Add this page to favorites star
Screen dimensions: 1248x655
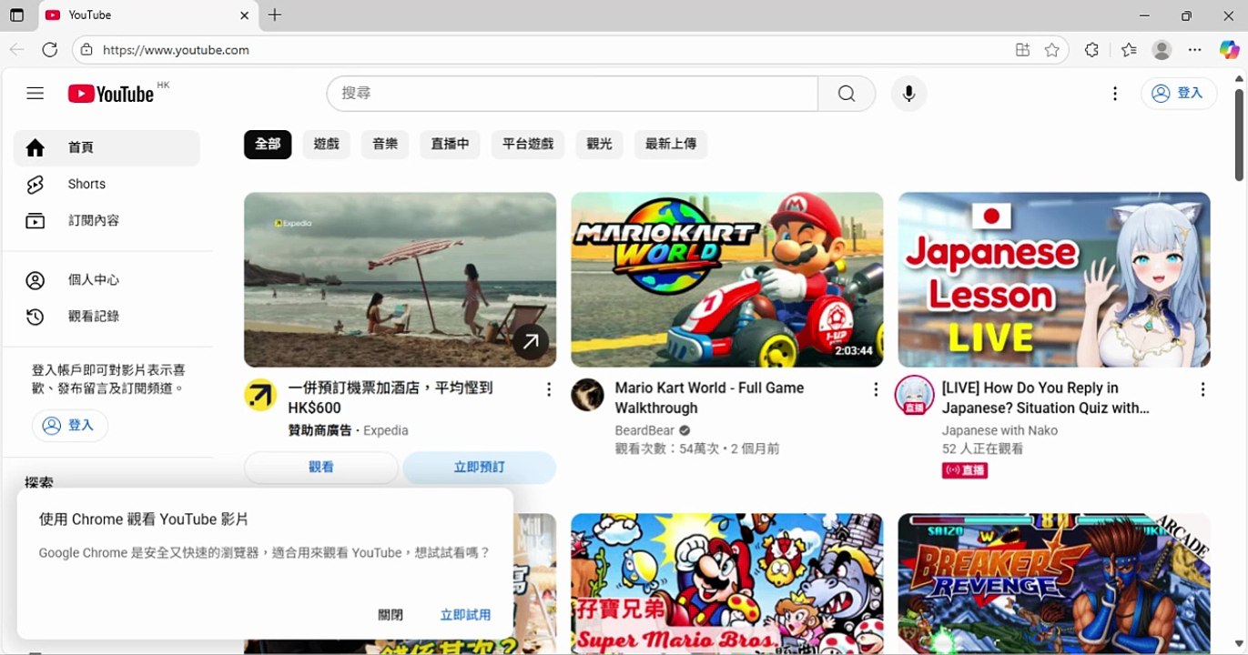[1052, 50]
